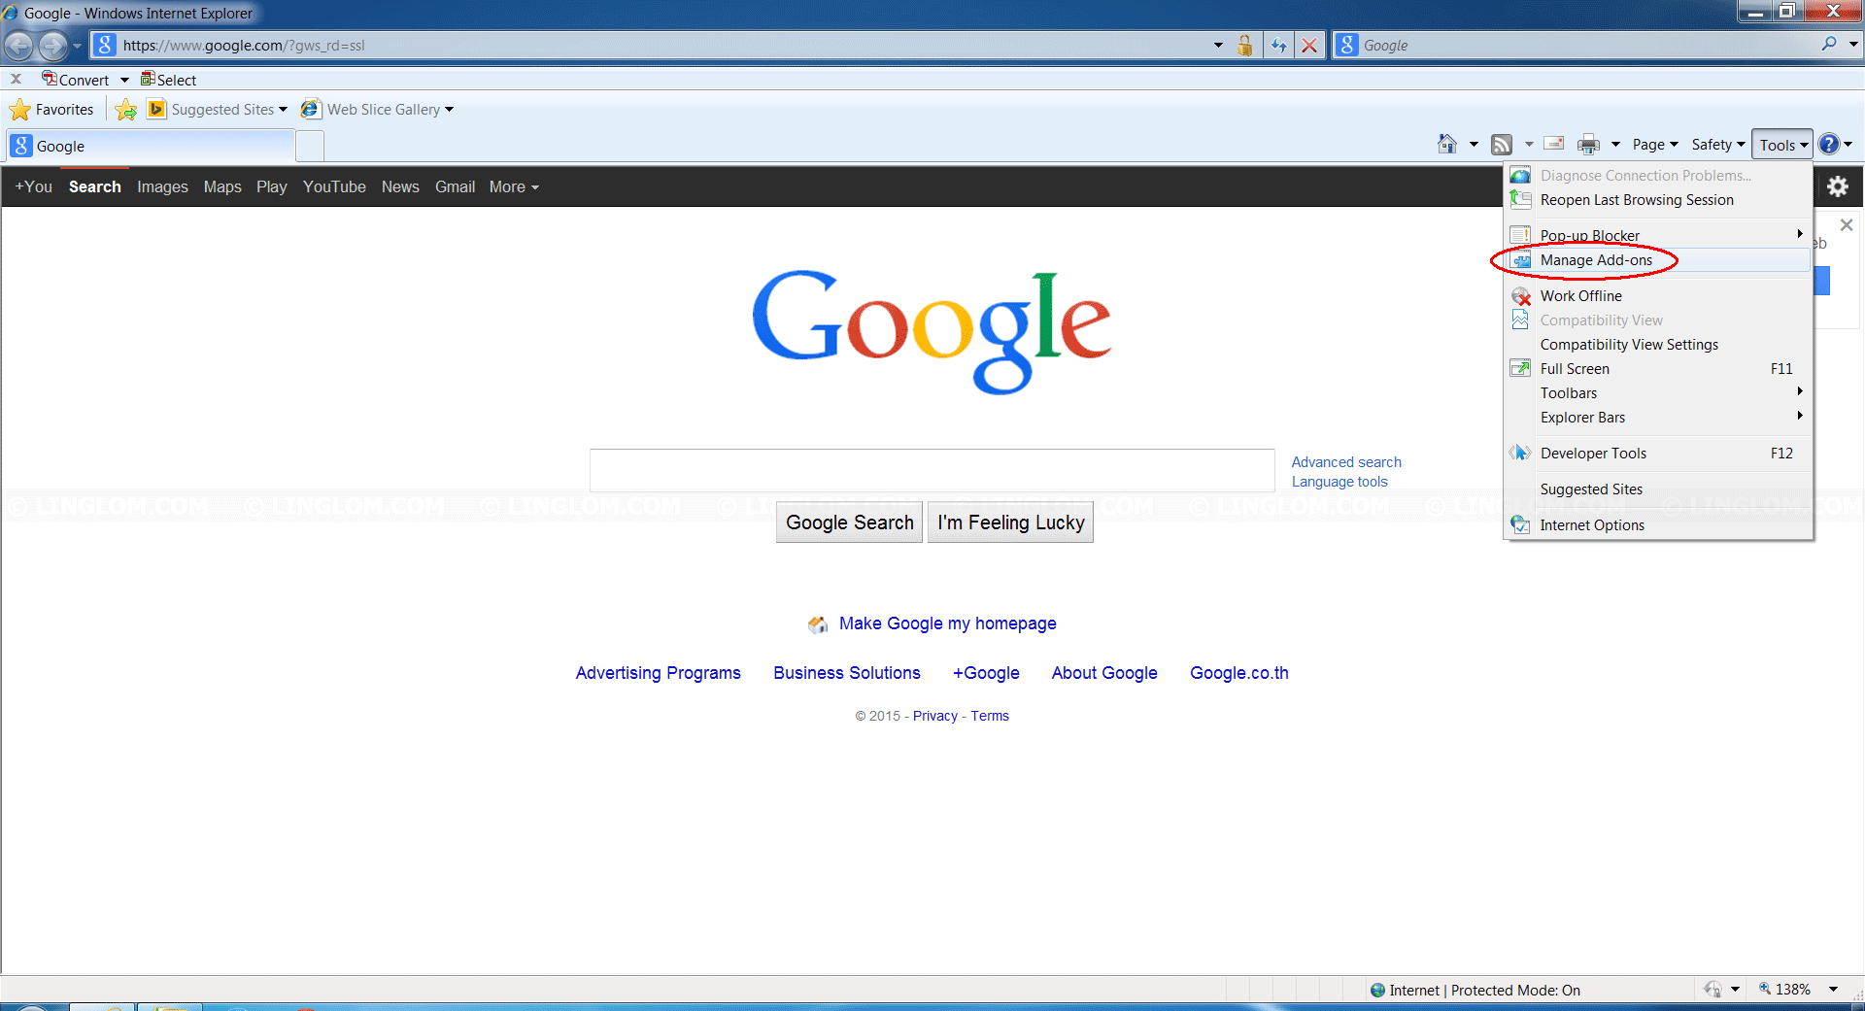Image resolution: width=1865 pixels, height=1011 pixels.
Task: Expand the Home button dropdown arrow
Action: (1474, 145)
